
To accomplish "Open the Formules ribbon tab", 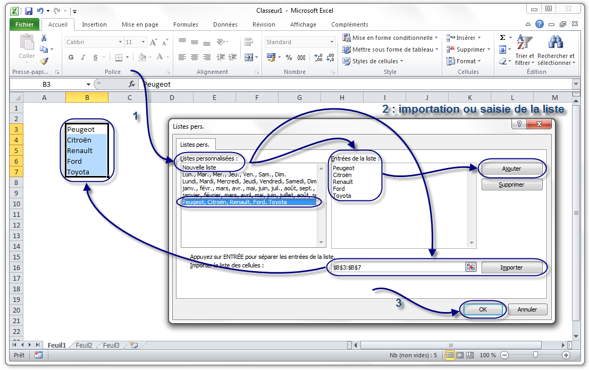I will pos(186,24).
